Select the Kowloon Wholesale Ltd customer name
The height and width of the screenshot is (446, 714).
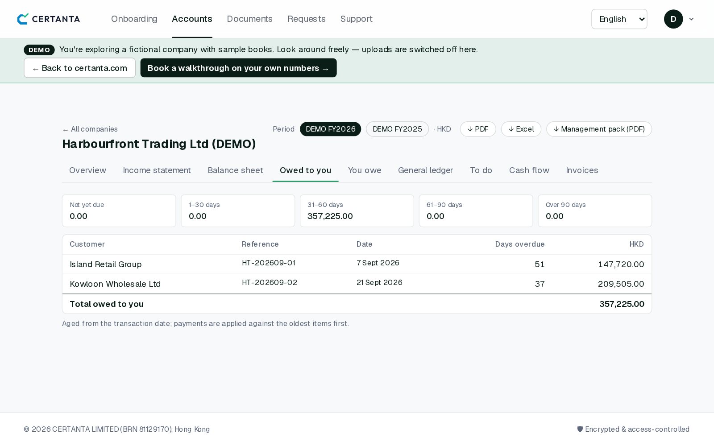tap(115, 284)
